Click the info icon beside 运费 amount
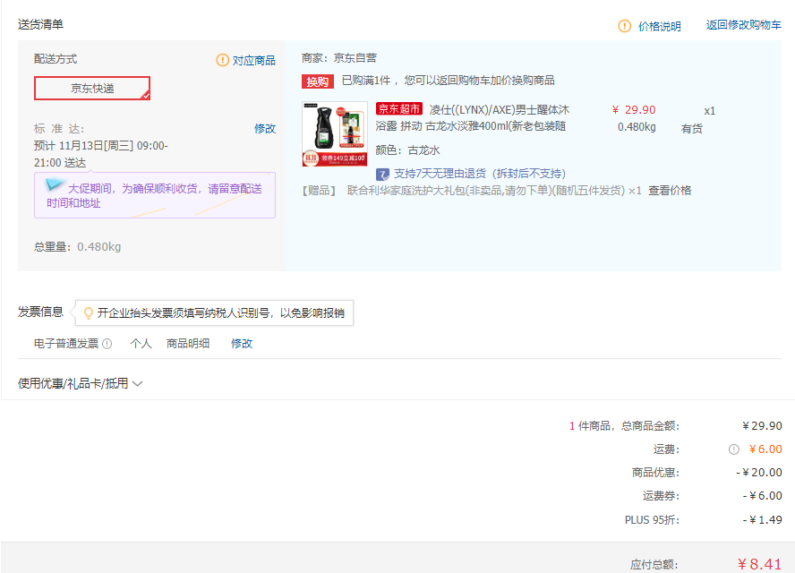795x573 pixels. tap(733, 449)
